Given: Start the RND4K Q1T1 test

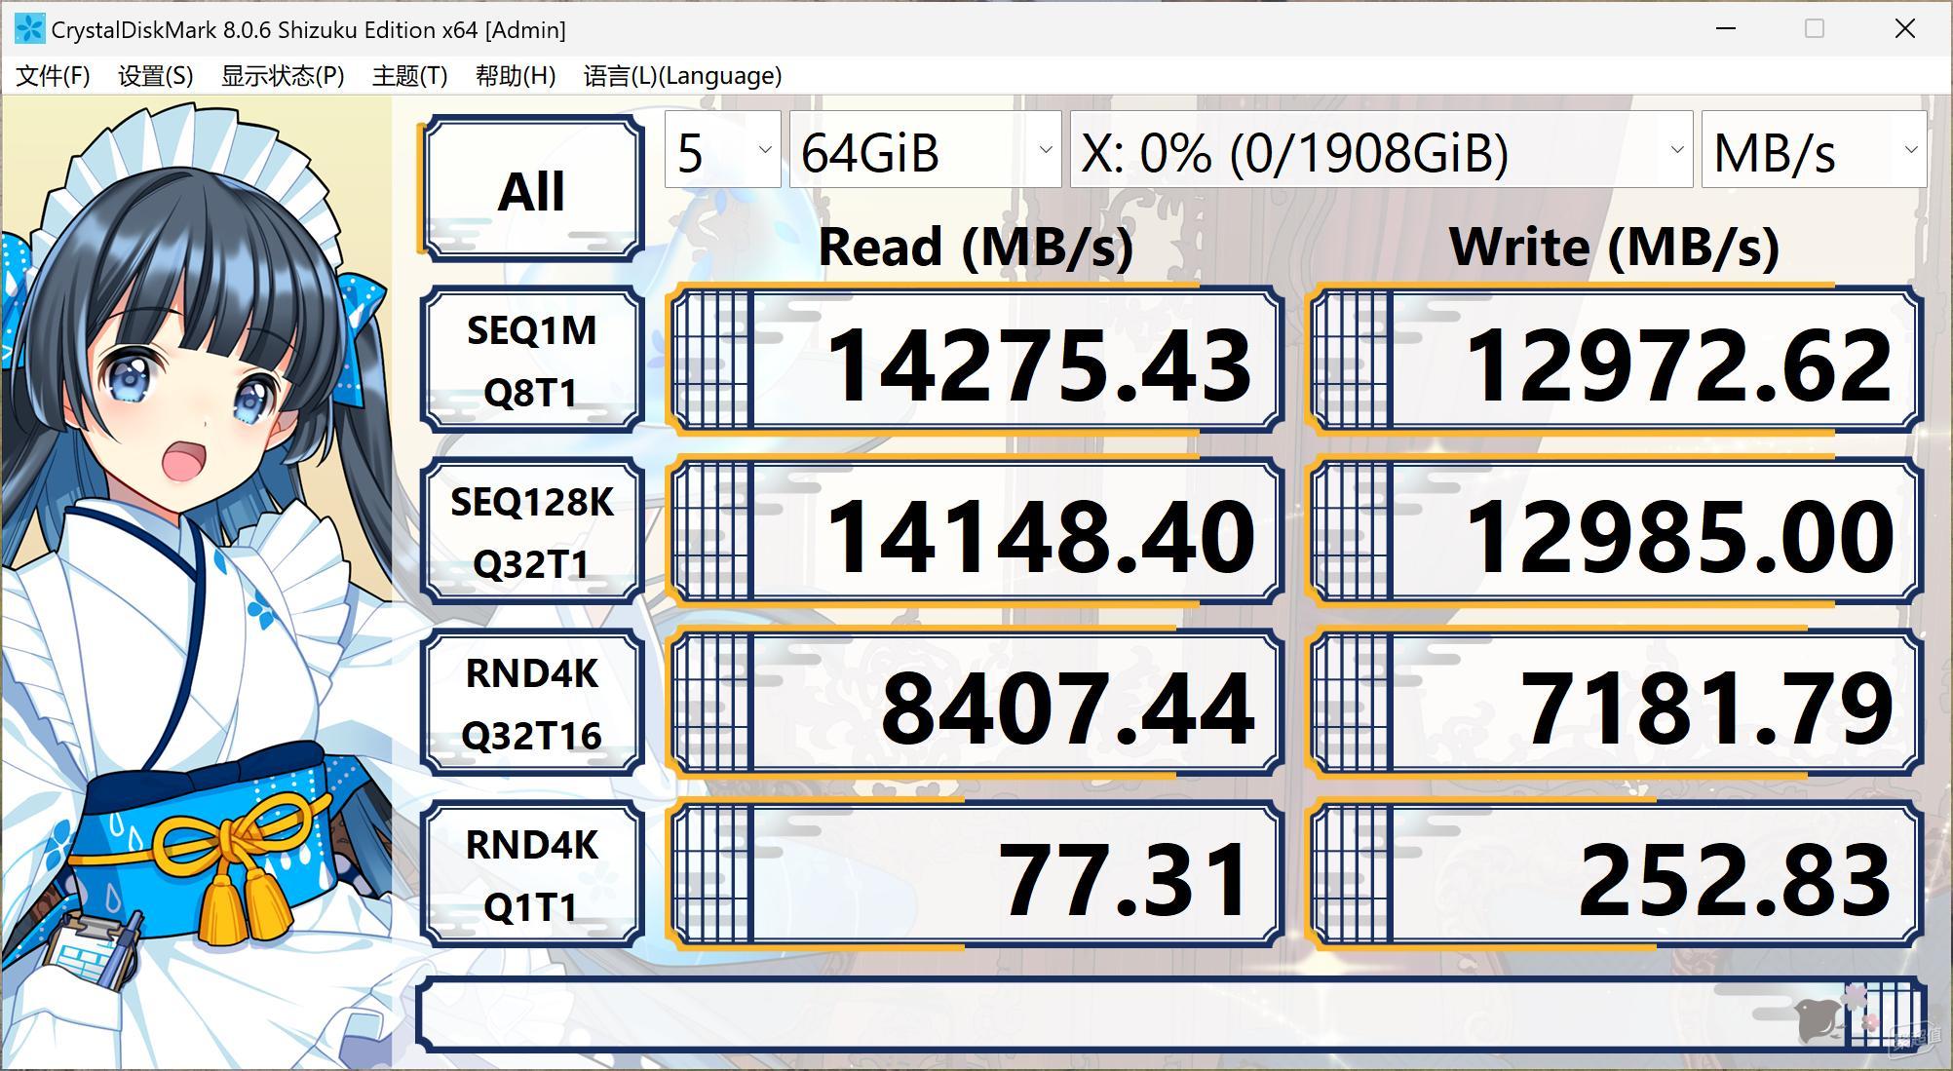Looking at the screenshot, I should (x=532, y=875).
